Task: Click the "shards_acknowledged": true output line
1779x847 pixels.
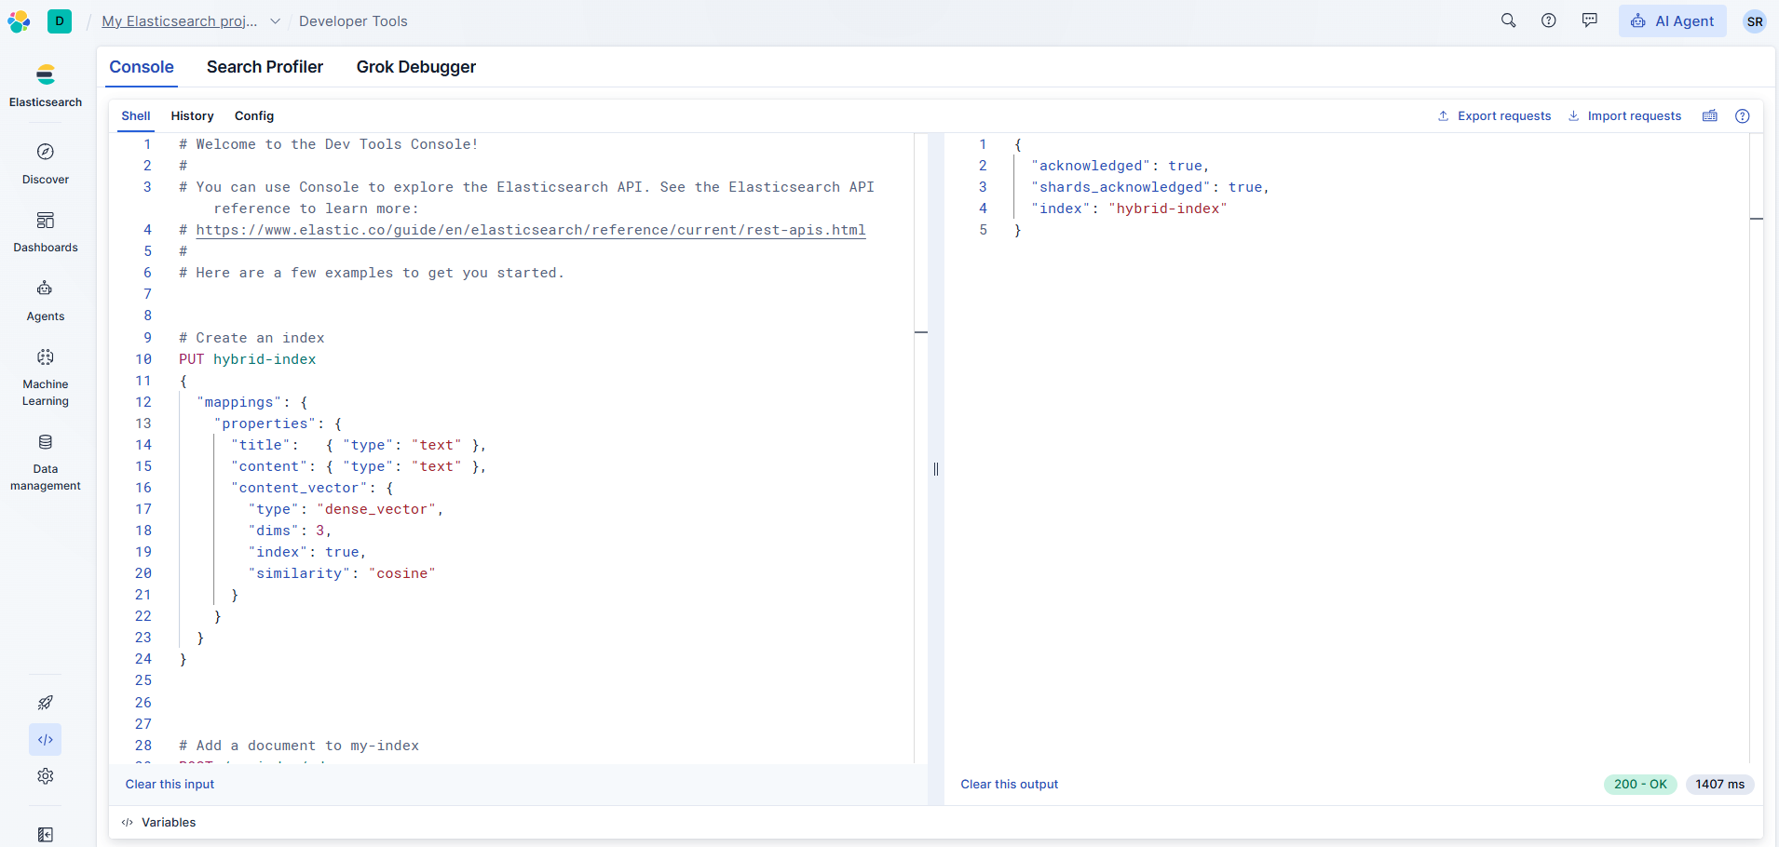Action: [1150, 187]
